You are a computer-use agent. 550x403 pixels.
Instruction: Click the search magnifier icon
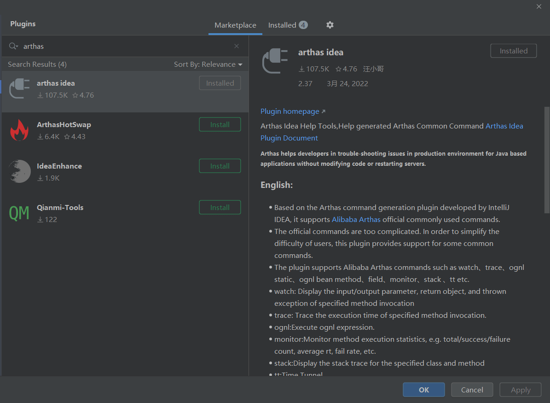(13, 46)
